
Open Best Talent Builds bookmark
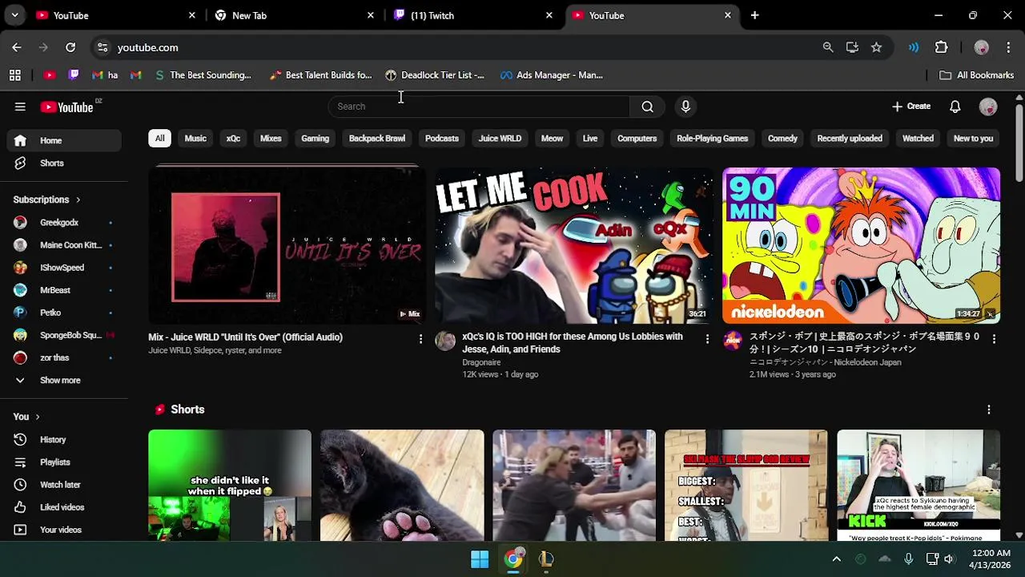[320, 75]
